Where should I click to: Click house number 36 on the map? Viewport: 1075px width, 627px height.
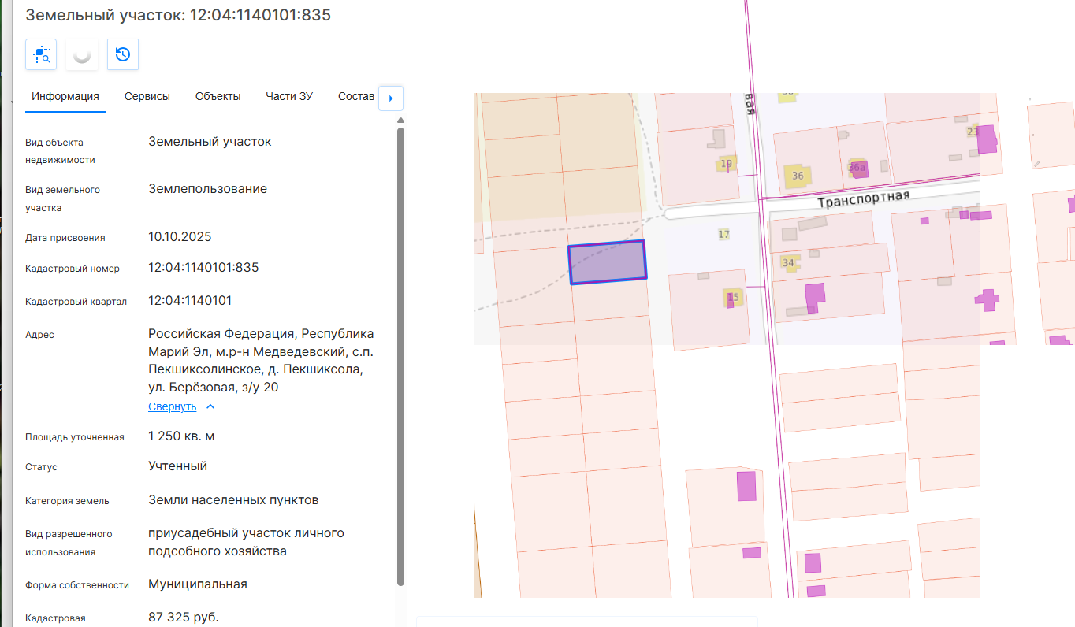tap(798, 176)
